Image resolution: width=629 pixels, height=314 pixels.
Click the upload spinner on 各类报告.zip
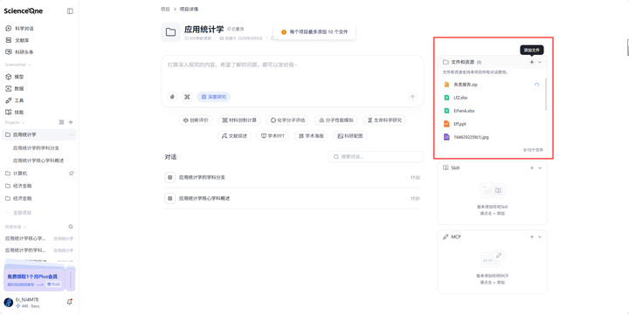point(536,85)
